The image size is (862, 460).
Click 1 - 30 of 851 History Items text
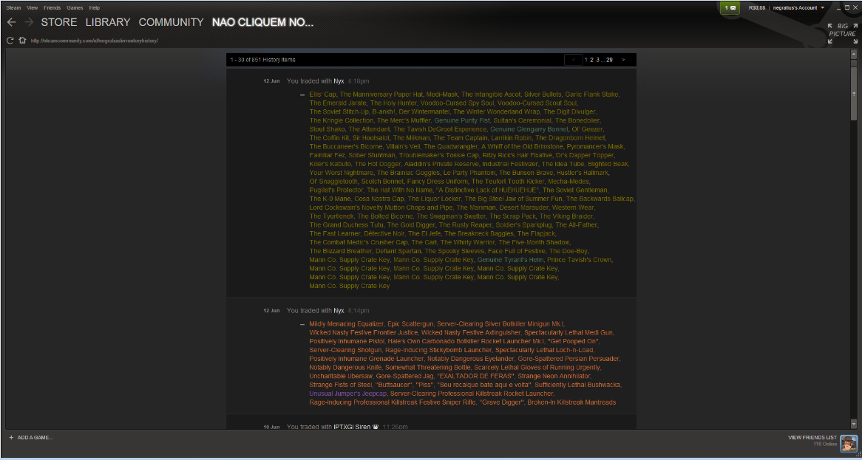262,60
